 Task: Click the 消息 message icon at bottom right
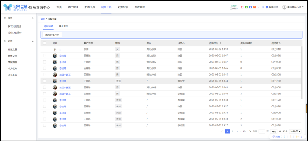point(273,136)
